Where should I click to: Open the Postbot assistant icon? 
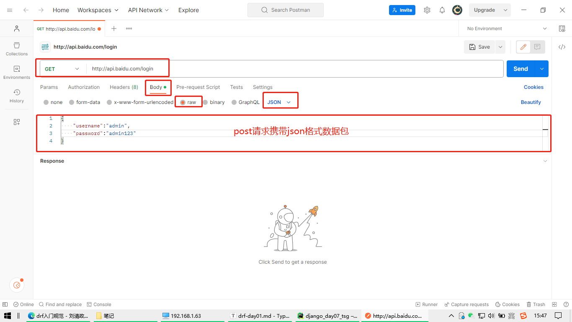pos(17,285)
